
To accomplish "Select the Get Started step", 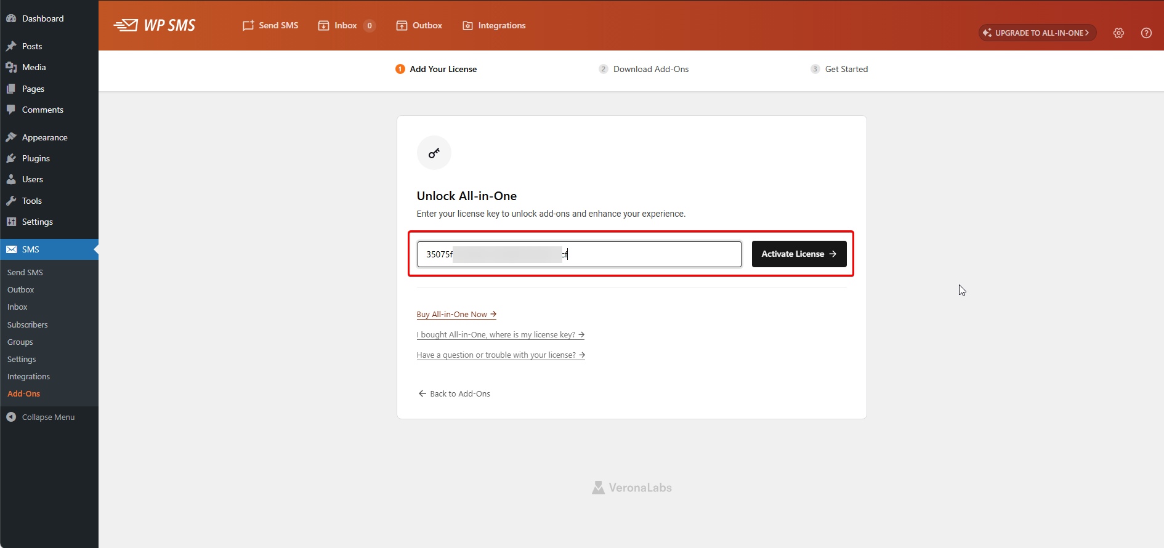I will (839, 69).
